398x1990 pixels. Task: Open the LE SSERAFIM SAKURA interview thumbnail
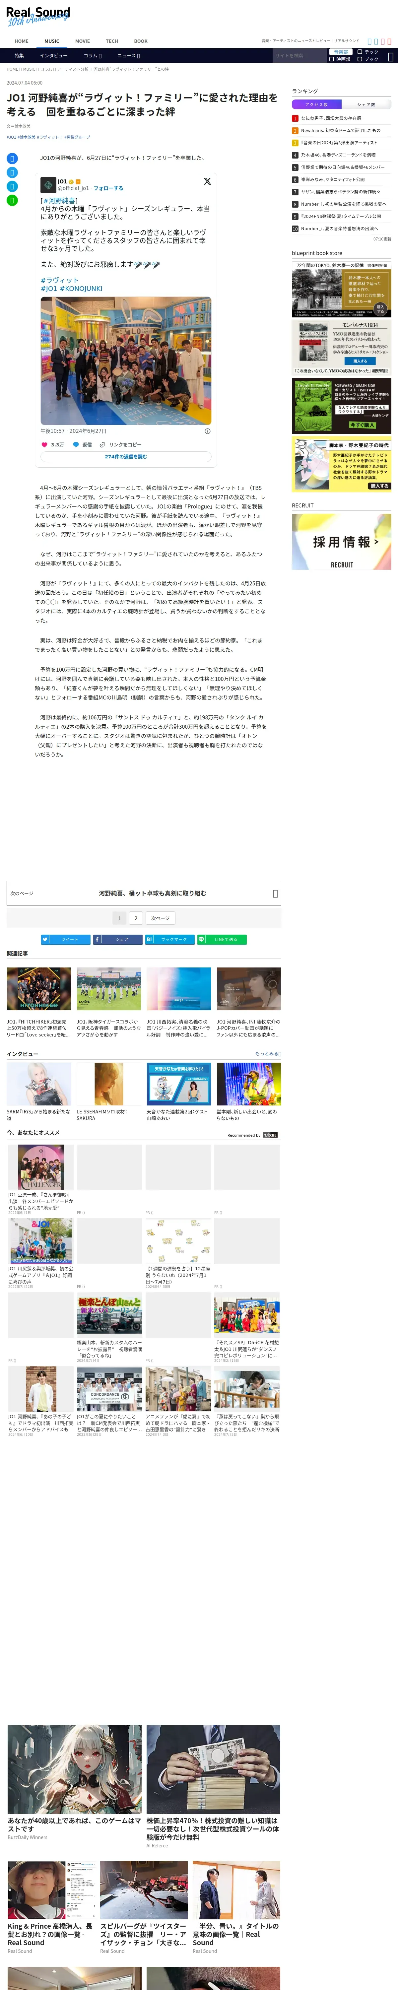click(x=109, y=1084)
